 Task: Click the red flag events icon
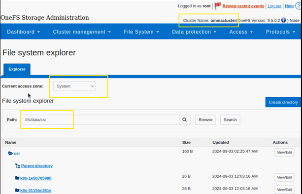[217, 6]
